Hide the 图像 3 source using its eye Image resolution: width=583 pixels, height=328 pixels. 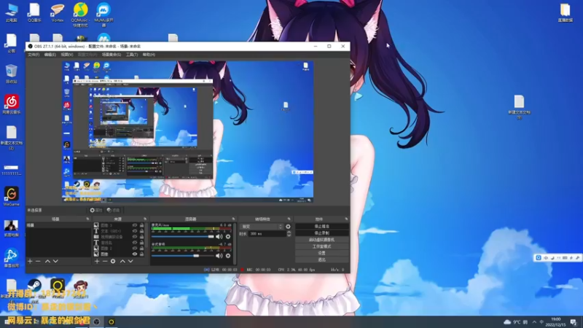coord(135,225)
